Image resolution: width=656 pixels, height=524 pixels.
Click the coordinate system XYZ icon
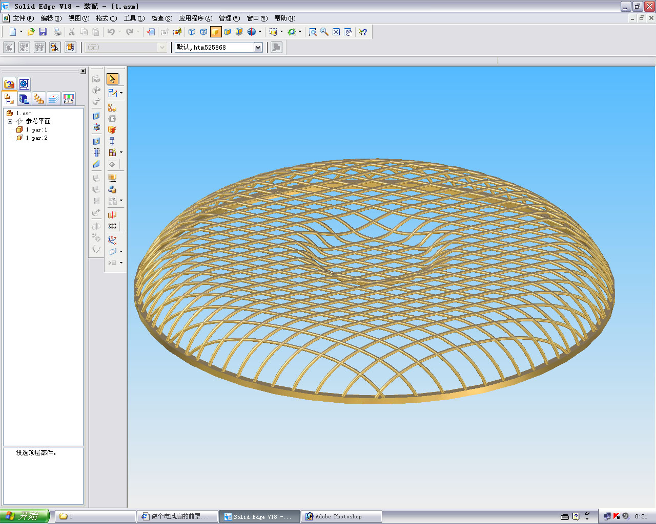112,240
